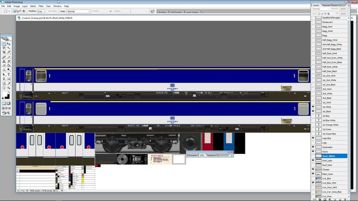Open the Image menu
Image resolution: width=358 pixels, height=201 pixels.
(16, 6)
